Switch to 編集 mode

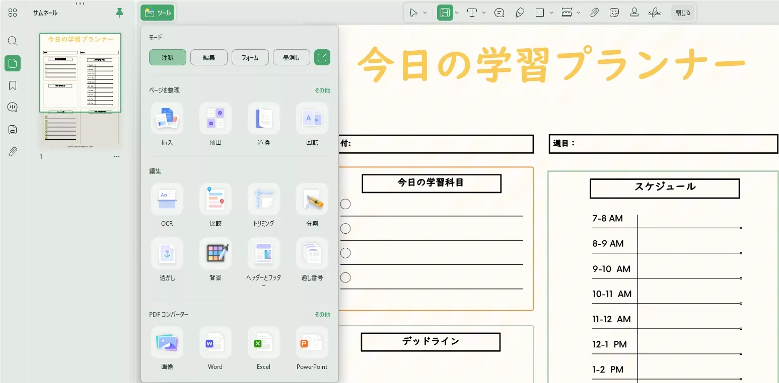click(208, 57)
